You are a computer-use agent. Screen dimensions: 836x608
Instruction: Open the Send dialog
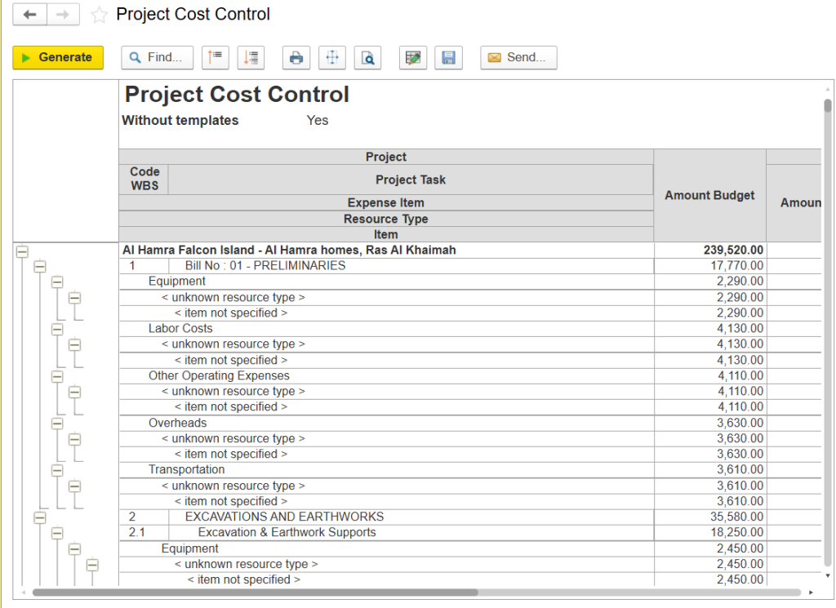[x=518, y=57]
